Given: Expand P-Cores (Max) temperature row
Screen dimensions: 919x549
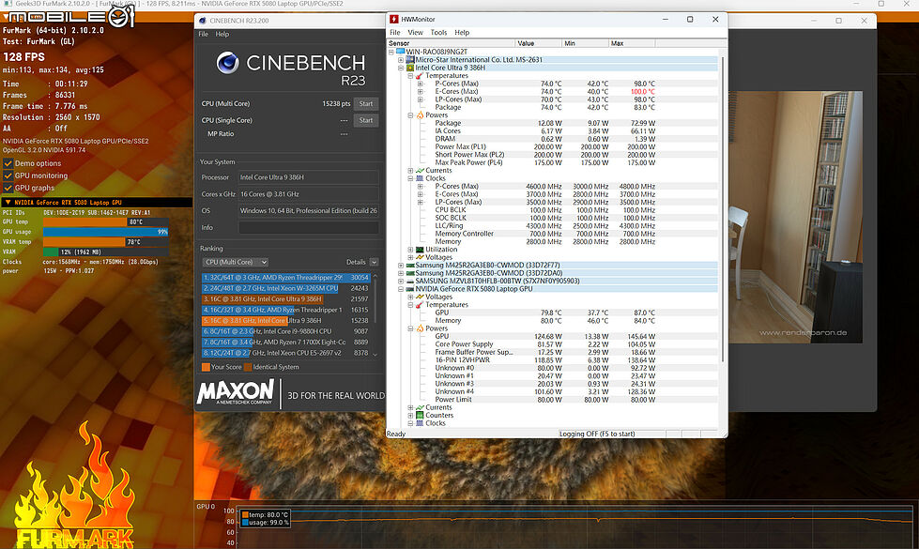Looking at the screenshot, I should (x=421, y=84).
